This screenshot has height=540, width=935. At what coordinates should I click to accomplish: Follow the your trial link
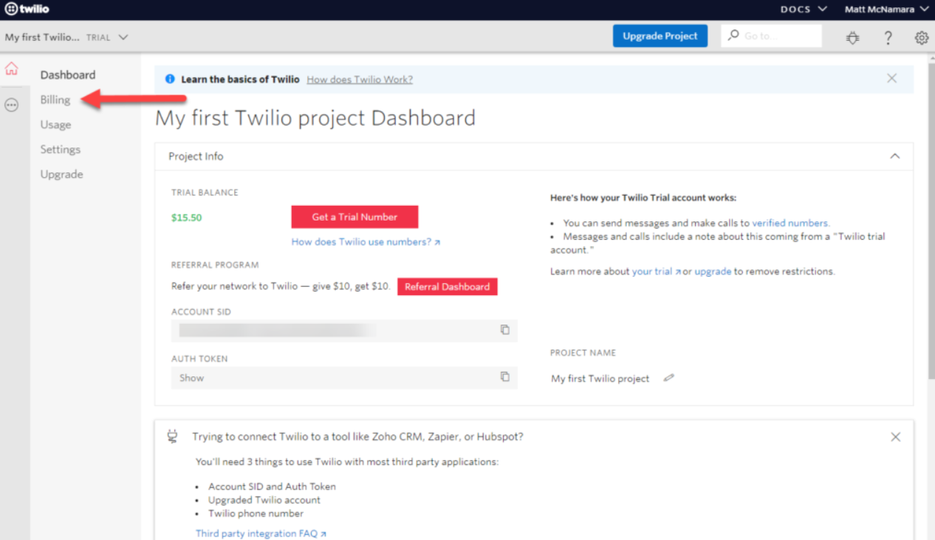(x=656, y=271)
